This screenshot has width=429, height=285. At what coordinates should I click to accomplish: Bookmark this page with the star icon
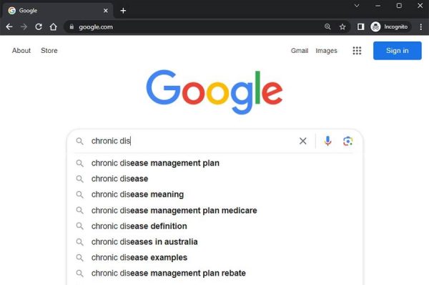click(342, 27)
